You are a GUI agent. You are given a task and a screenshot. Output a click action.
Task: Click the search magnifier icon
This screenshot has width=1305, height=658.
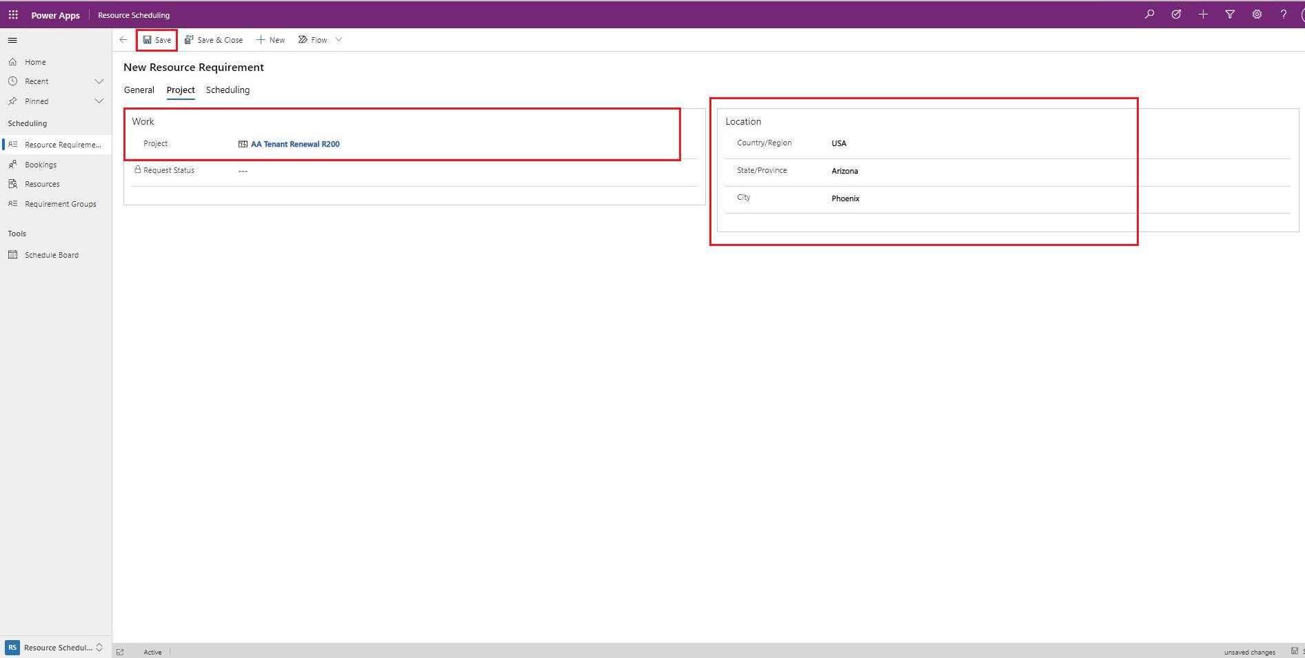(x=1149, y=14)
